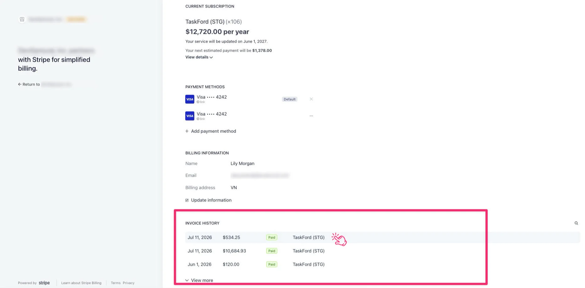Open options menu for second Visa card

311,116
